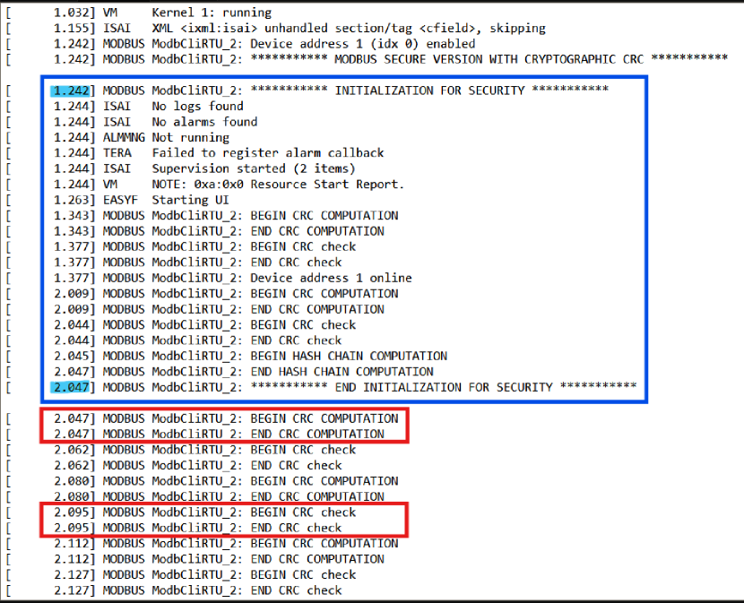Select the 'Kernel 1: running' log message
744x603 pixels.
[x=212, y=13]
